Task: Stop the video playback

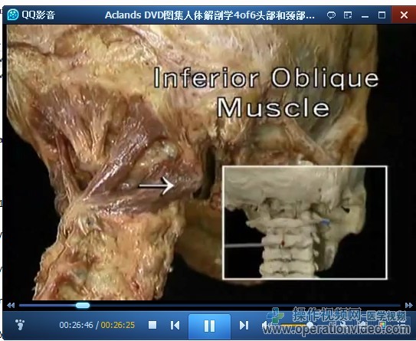Action: tap(152, 325)
